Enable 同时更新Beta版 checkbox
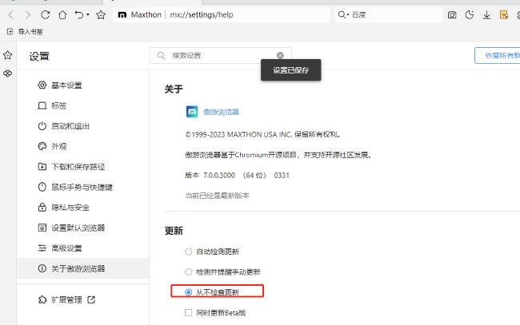Image resolution: width=520 pixels, height=325 pixels. pyautogui.click(x=189, y=312)
